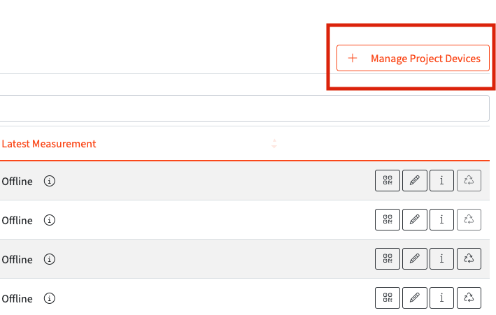Click recycle icon in third device row

(469, 259)
